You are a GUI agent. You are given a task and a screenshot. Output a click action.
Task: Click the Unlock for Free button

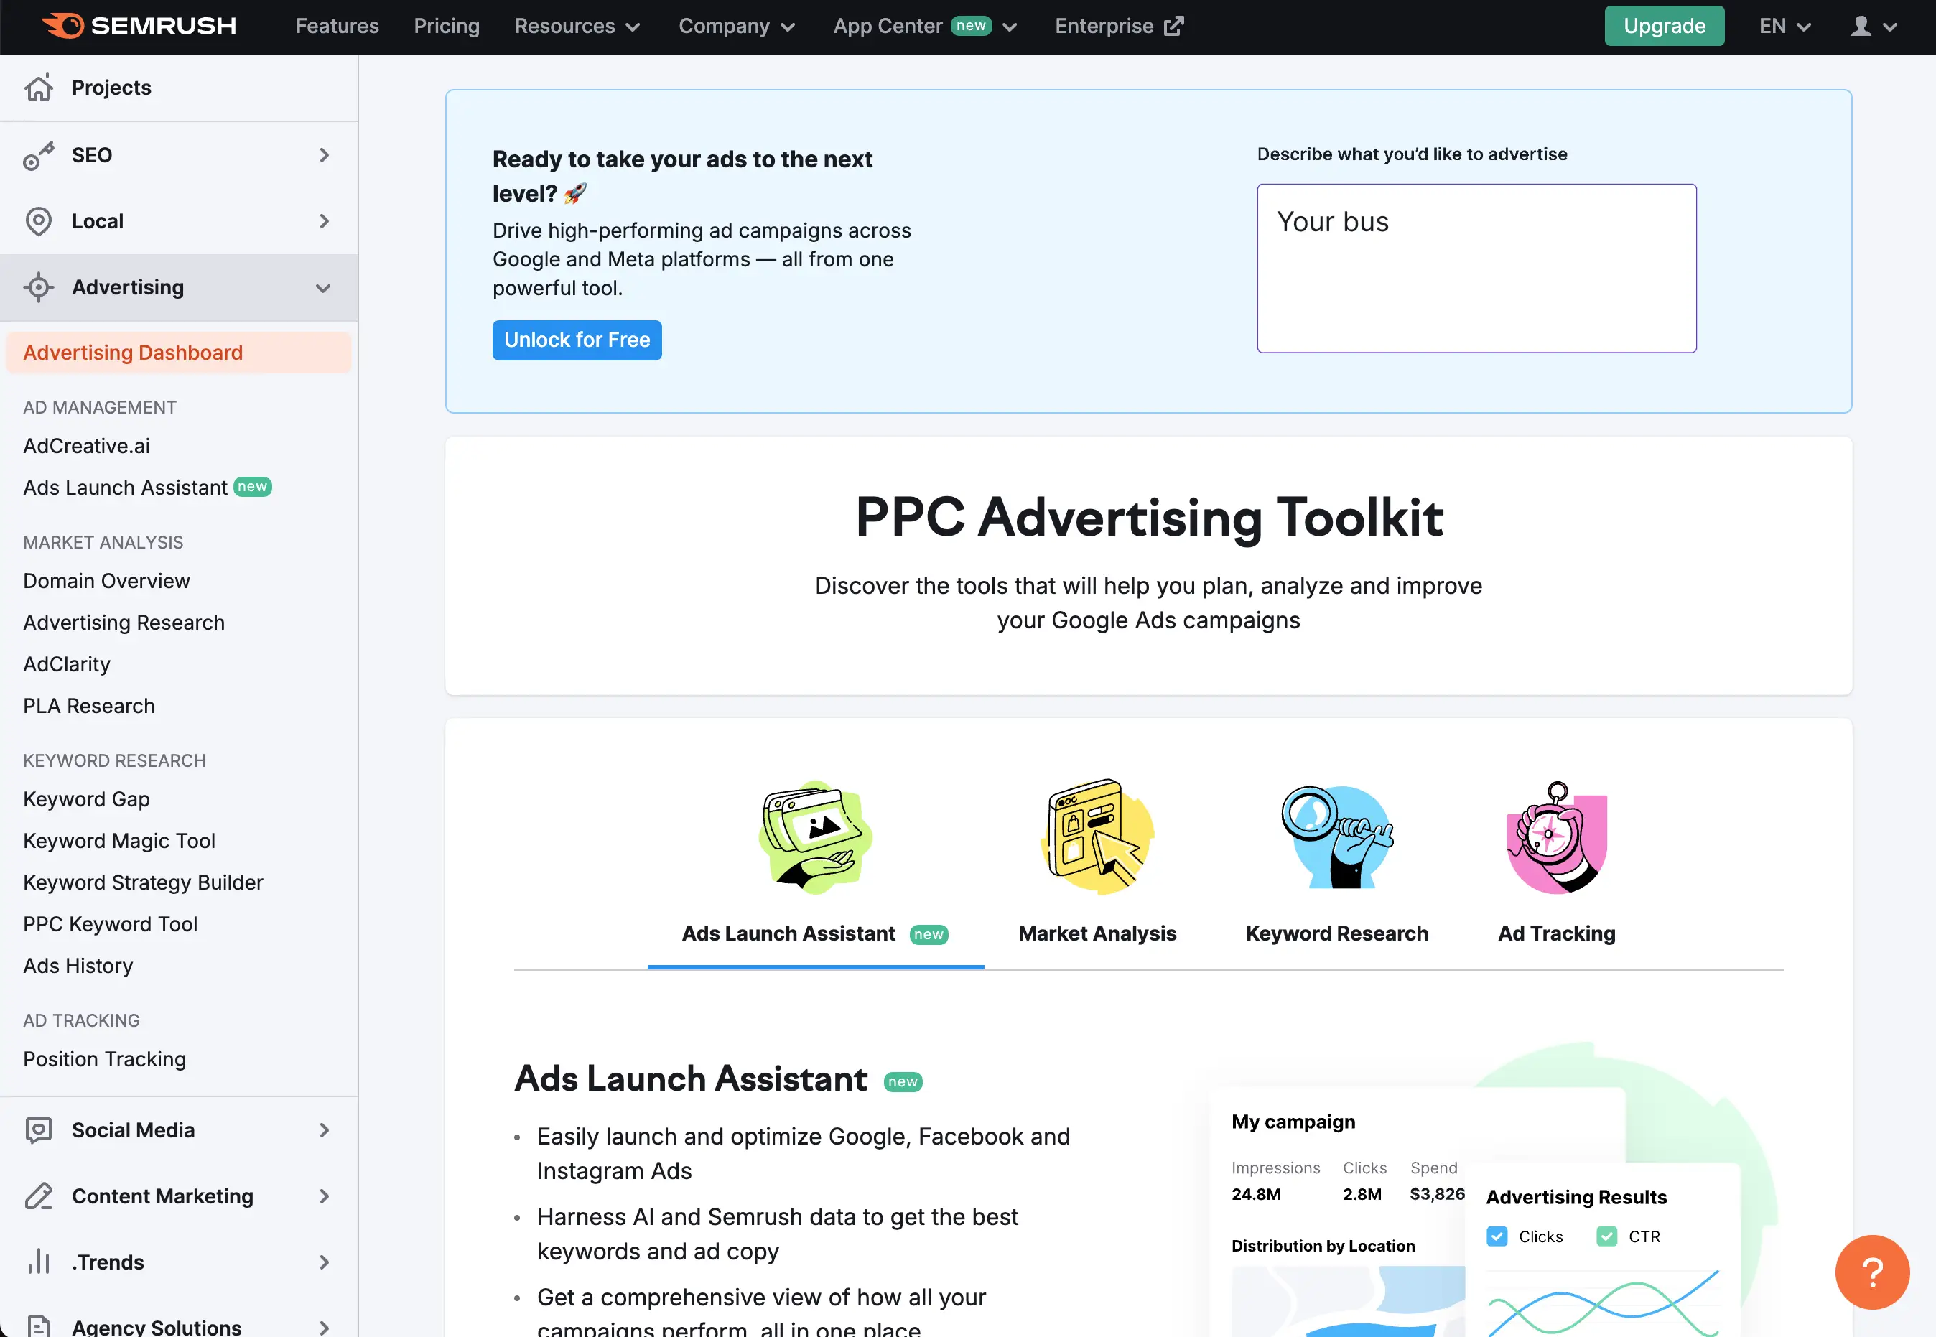(x=577, y=340)
